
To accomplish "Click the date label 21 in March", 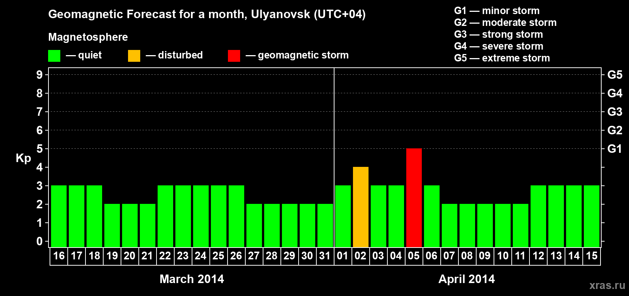I will (x=147, y=256).
